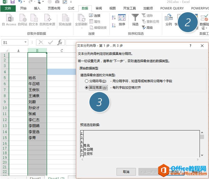Click the From Web (自网站) icon
The image size is (209, 179).
pyautogui.click(x=22, y=19)
